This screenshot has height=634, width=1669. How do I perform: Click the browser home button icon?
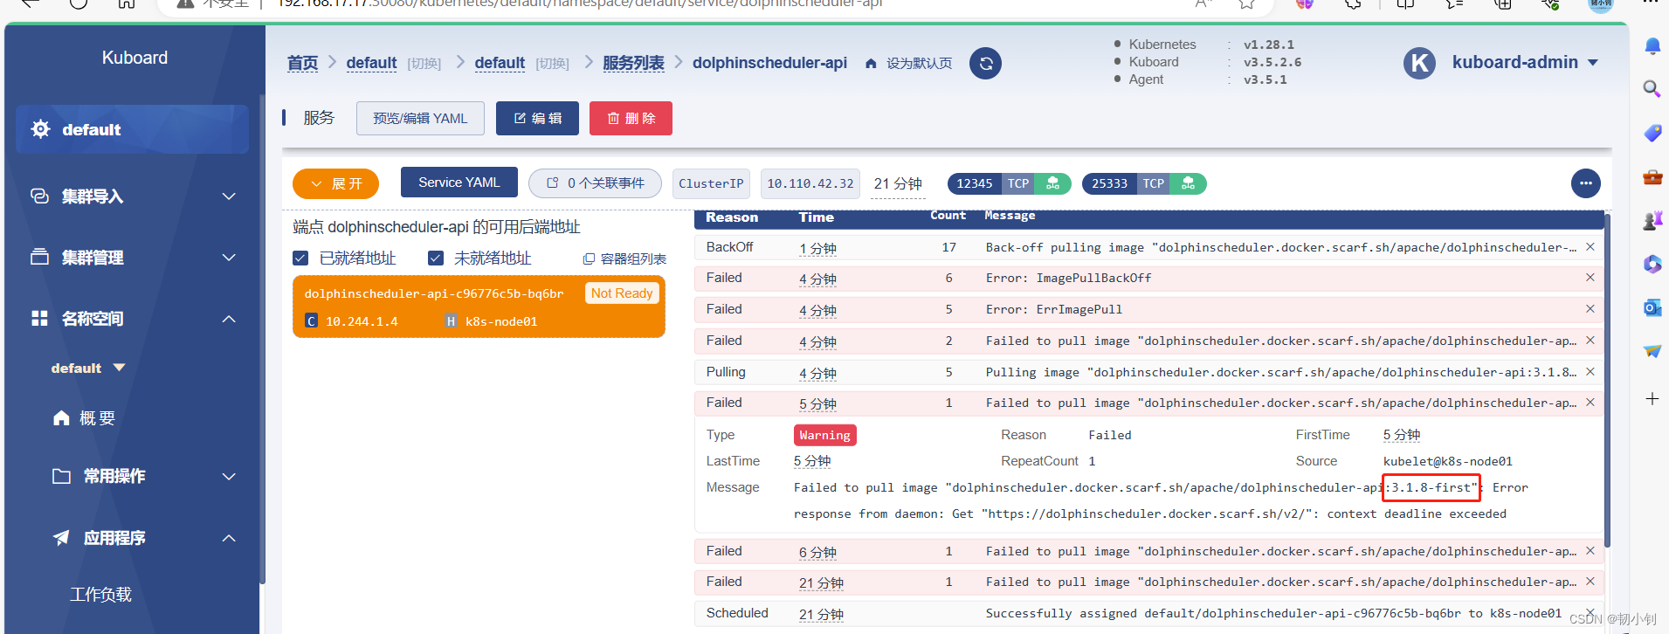point(127,3)
